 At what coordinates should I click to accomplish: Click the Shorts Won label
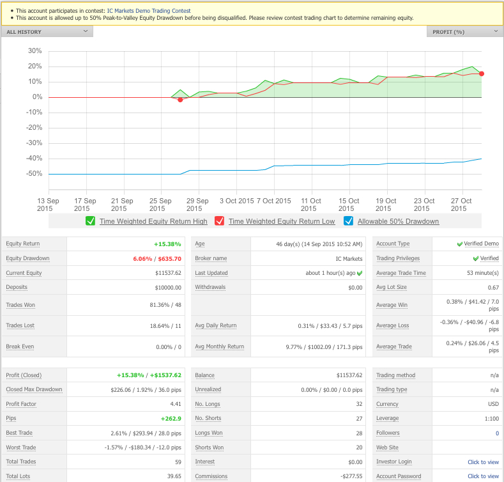210,447
